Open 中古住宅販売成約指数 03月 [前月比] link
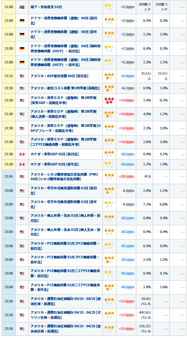This screenshot has width=187, height=338. 64,190
